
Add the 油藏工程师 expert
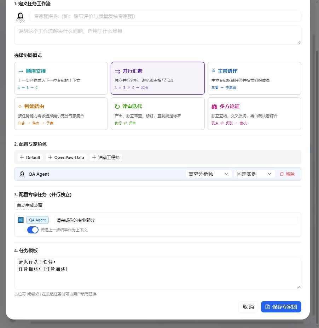click(x=106, y=157)
